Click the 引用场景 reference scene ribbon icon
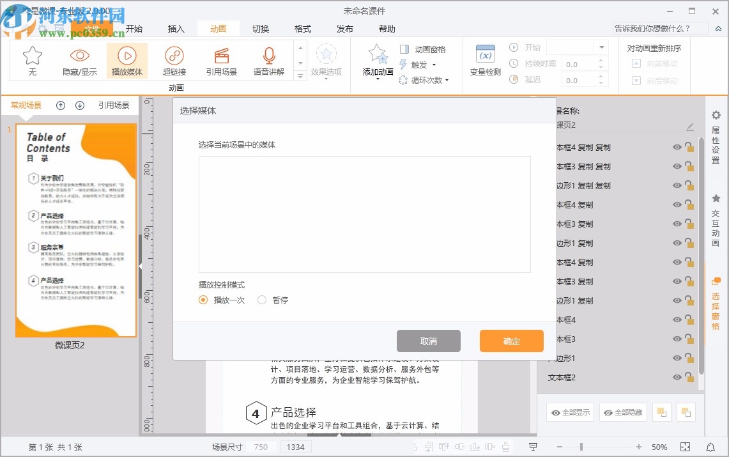729x457 pixels. click(x=222, y=61)
